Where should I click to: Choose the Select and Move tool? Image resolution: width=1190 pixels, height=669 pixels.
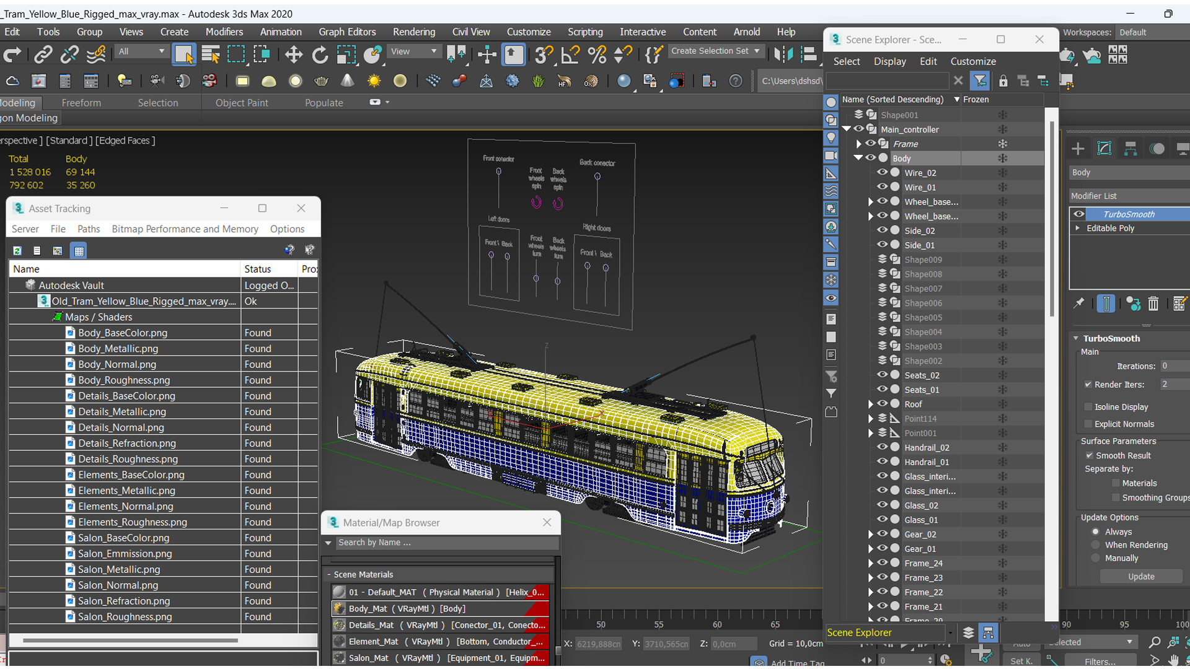pyautogui.click(x=293, y=55)
